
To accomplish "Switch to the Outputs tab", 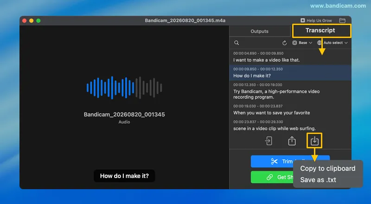I will click(260, 31).
